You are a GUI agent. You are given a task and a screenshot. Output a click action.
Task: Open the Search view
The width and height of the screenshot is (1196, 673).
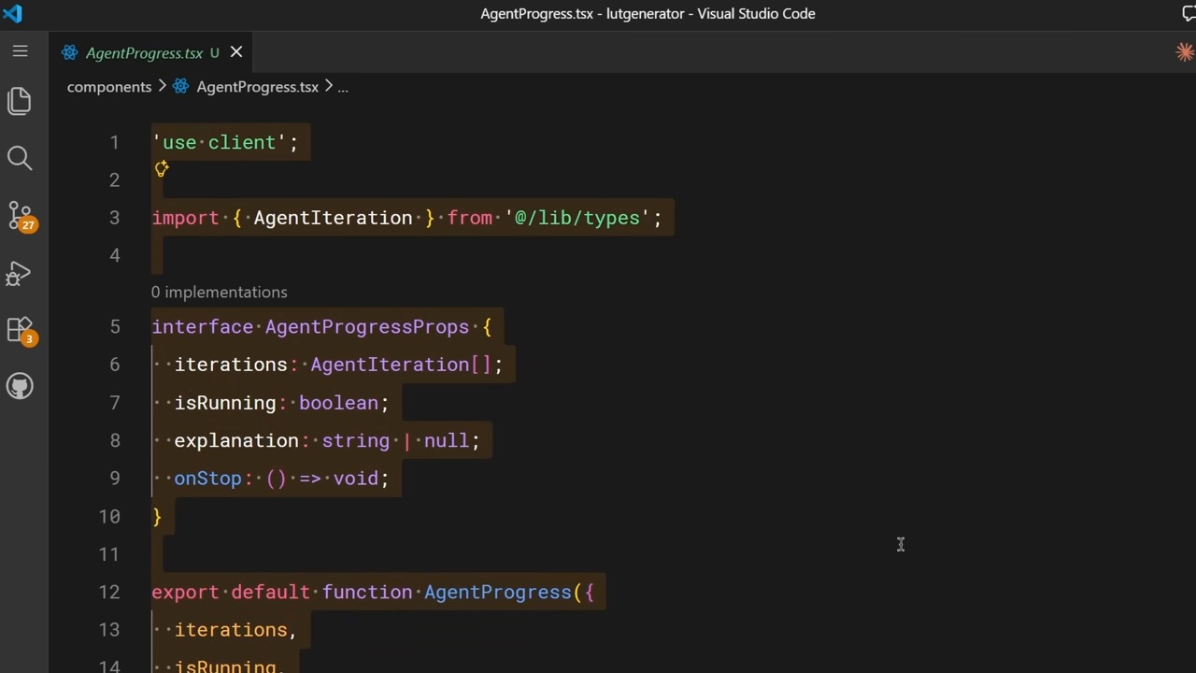click(x=20, y=158)
